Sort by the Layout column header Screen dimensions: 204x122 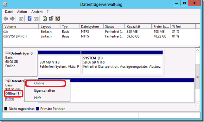point(49,27)
